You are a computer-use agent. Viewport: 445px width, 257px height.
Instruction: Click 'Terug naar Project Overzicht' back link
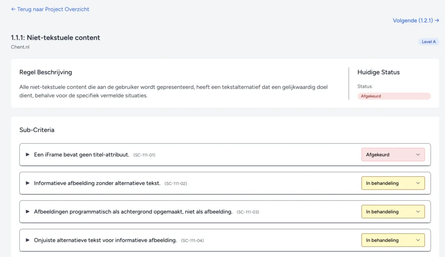tap(50, 9)
